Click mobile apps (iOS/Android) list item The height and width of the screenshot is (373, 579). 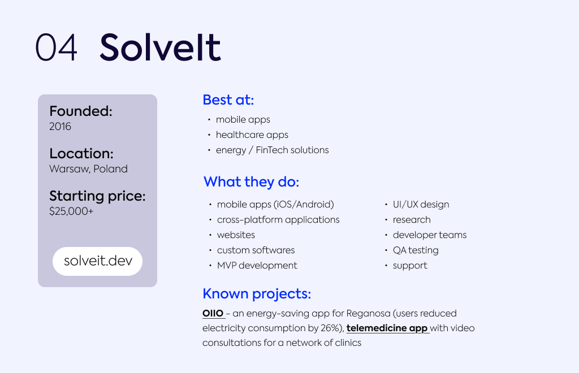pos(275,205)
